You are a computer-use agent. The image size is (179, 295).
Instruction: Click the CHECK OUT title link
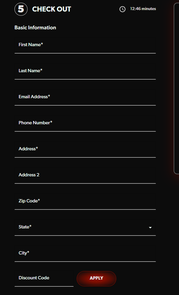coord(52,9)
